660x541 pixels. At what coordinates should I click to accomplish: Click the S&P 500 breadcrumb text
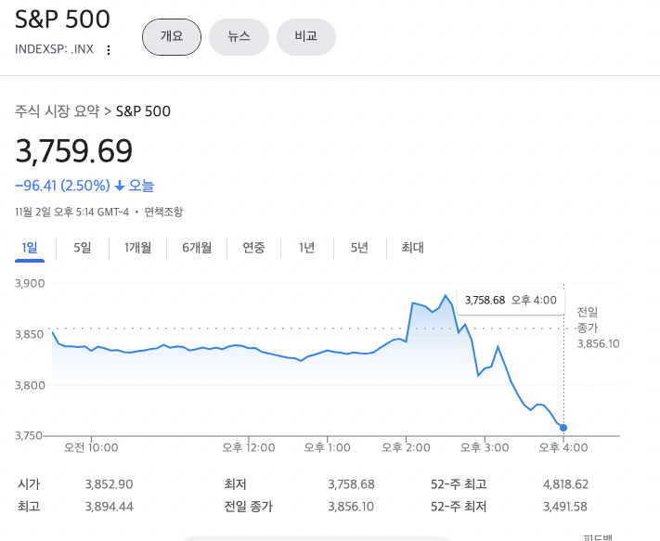(x=143, y=111)
